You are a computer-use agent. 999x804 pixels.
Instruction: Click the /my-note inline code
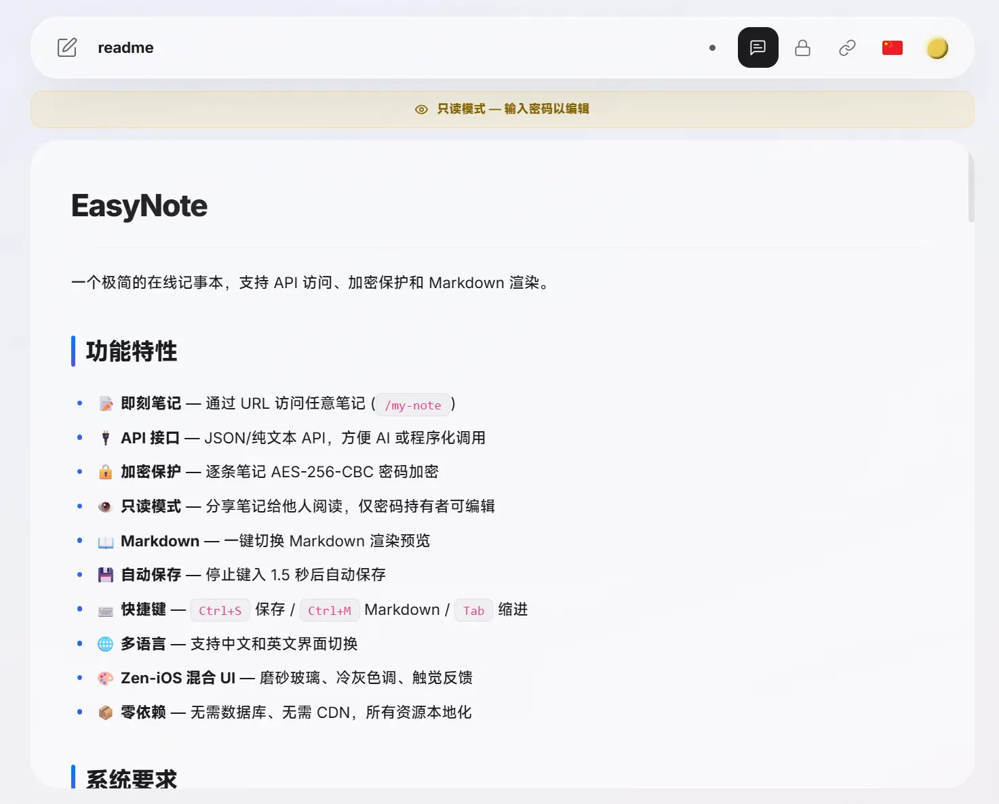(x=413, y=405)
